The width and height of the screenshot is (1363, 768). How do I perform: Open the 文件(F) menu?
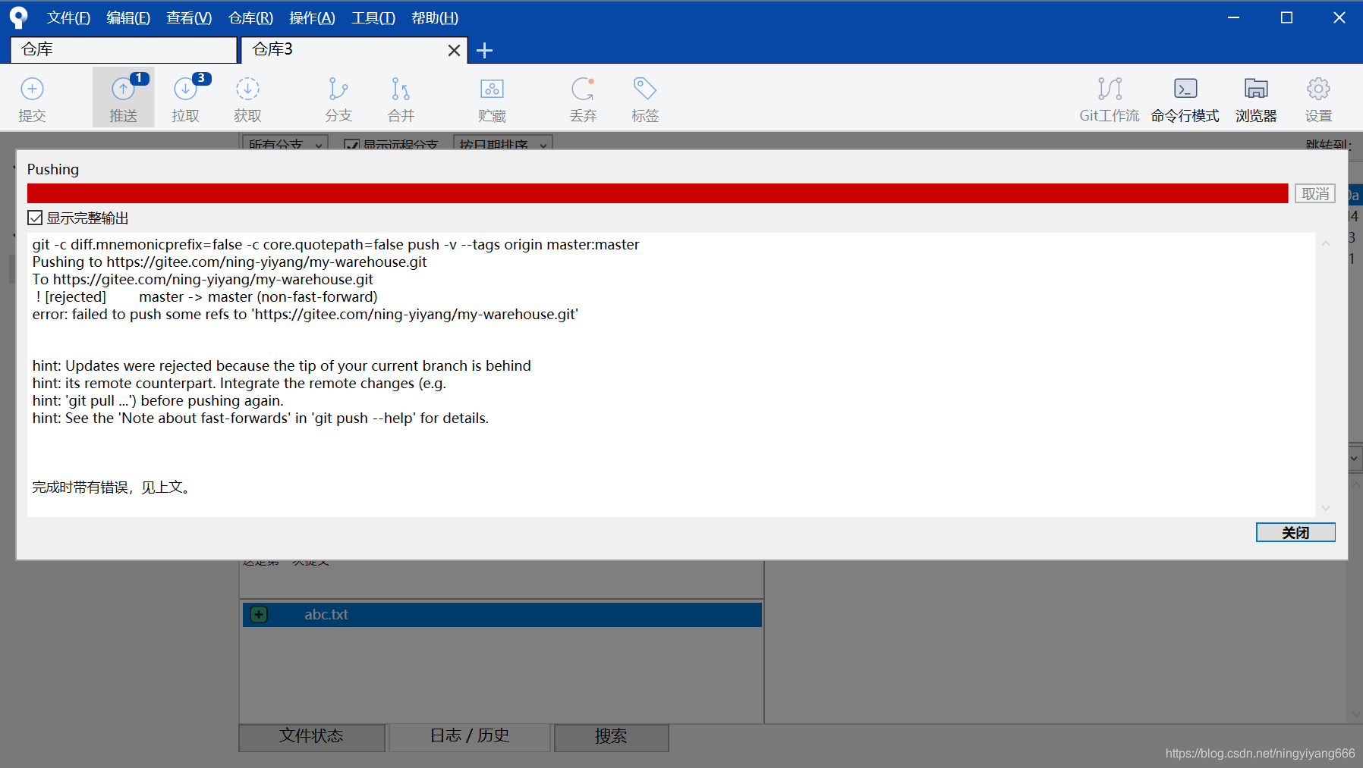coord(68,17)
